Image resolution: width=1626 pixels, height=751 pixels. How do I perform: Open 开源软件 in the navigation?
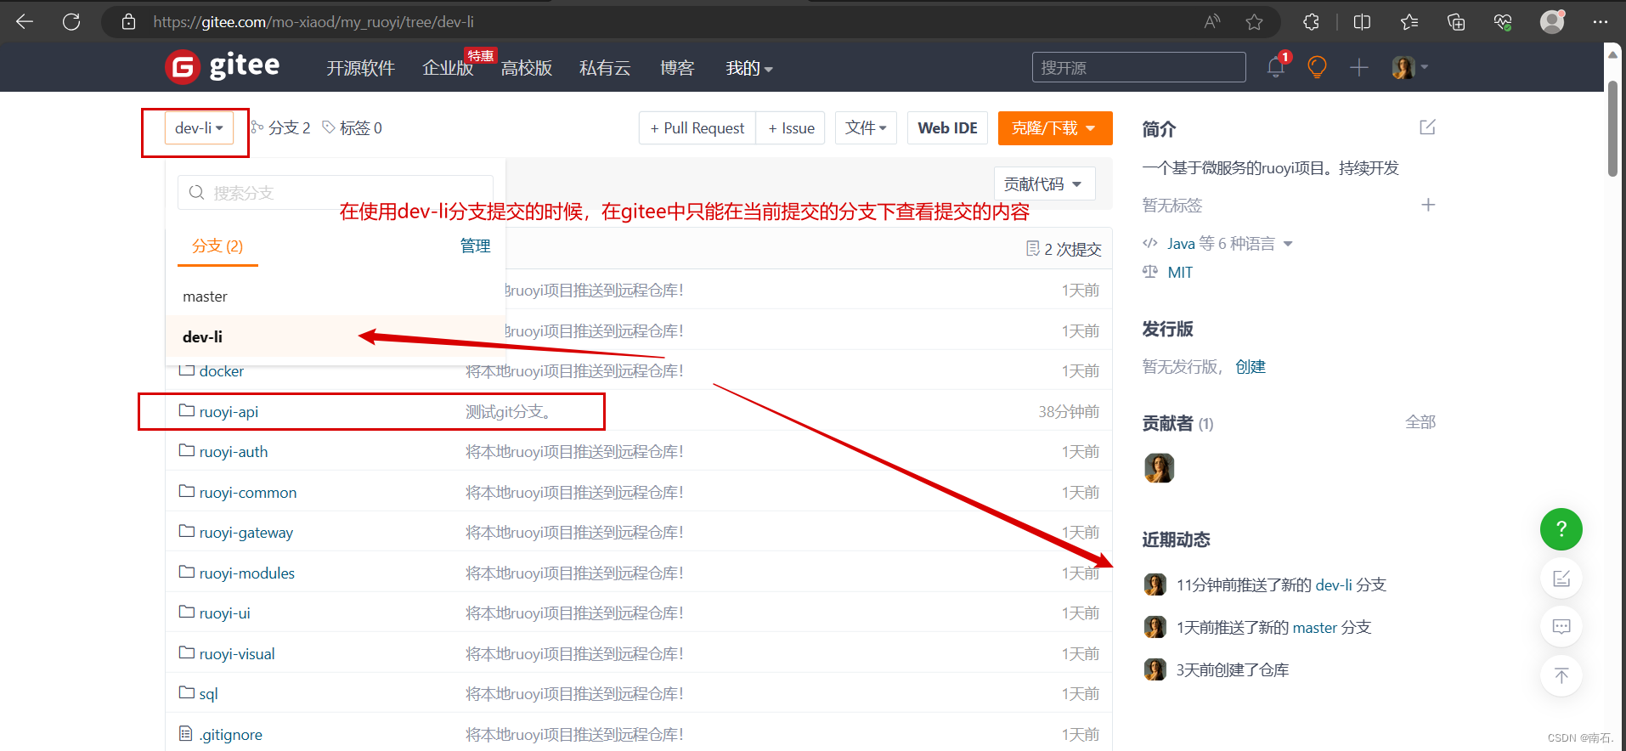point(361,68)
